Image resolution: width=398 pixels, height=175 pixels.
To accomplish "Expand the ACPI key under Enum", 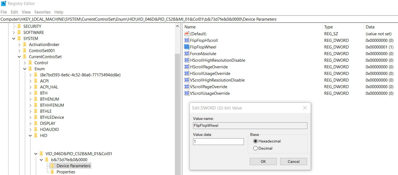I will click(30, 81).
